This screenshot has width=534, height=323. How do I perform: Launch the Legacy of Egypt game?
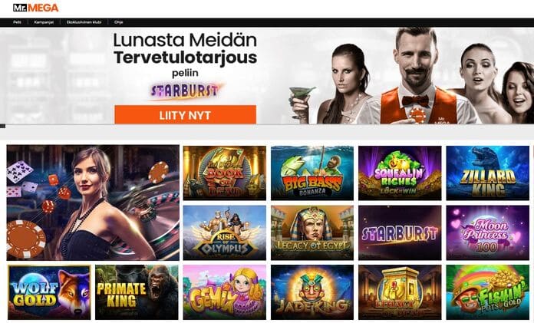coord(312,232)
